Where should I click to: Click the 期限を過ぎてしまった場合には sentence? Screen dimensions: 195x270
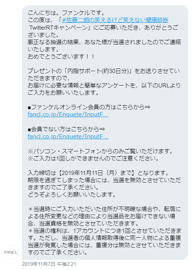(x=104, y=184)
